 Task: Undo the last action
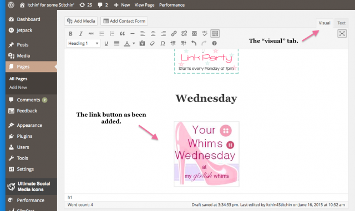tap(194, 43)
